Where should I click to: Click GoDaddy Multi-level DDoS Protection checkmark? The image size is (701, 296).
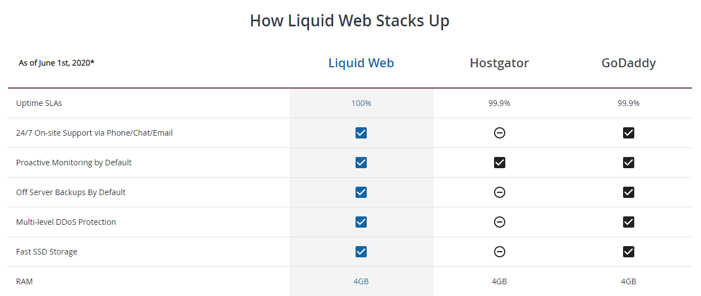(x=629, y=222)
